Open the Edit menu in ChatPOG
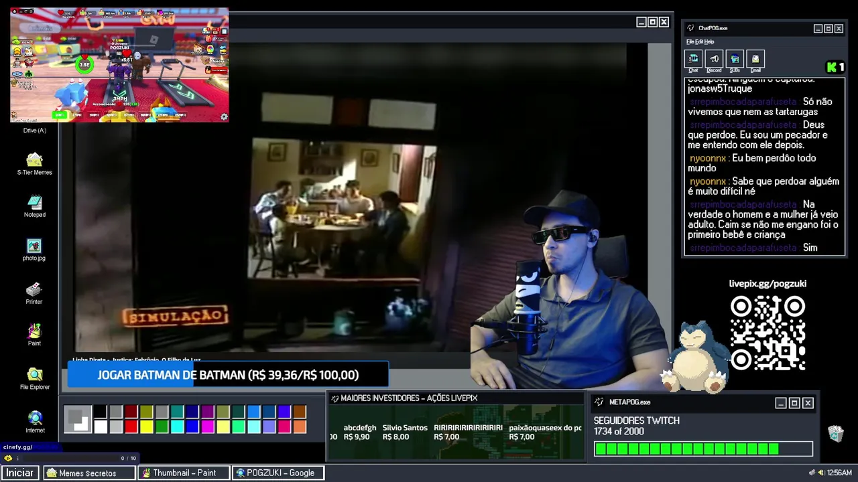This screenshot has height=482, width=858. [x=699, y=42]
